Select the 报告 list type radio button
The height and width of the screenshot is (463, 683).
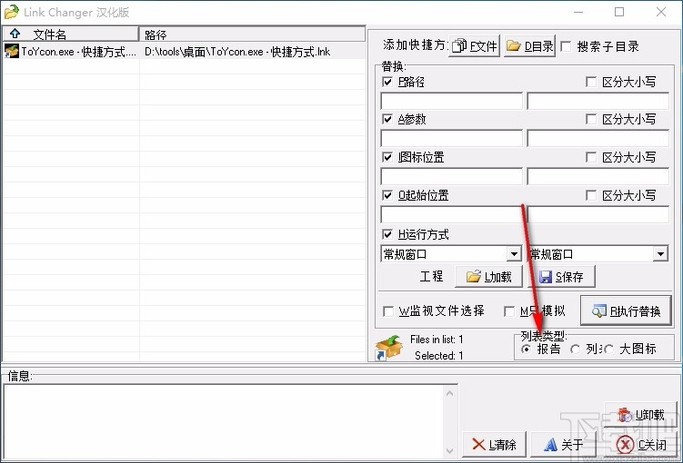coord(527,350)
